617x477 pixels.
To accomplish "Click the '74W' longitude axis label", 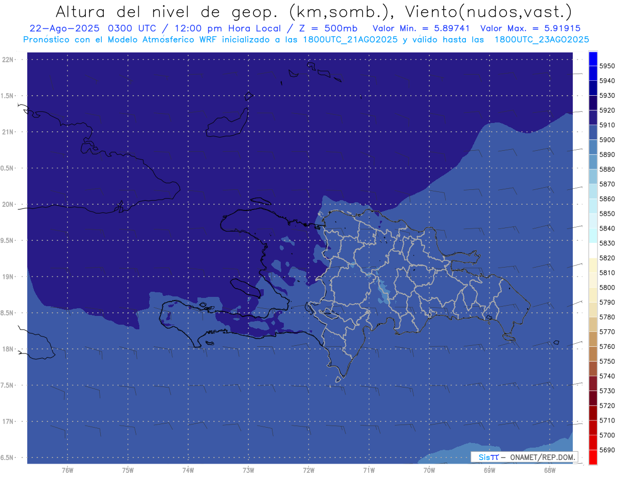I will [188, 470].
